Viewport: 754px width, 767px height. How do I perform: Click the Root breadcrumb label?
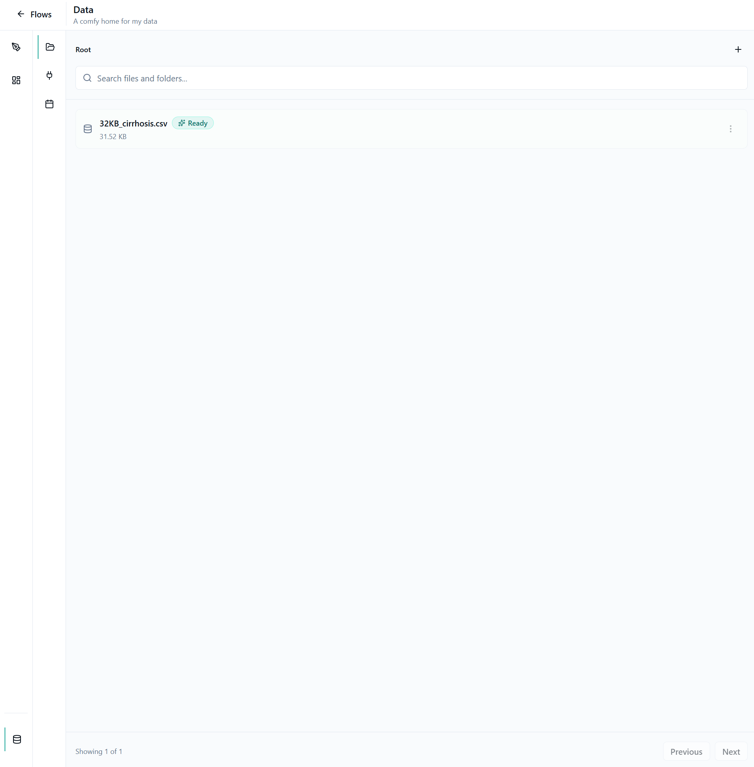coord(83,50)
